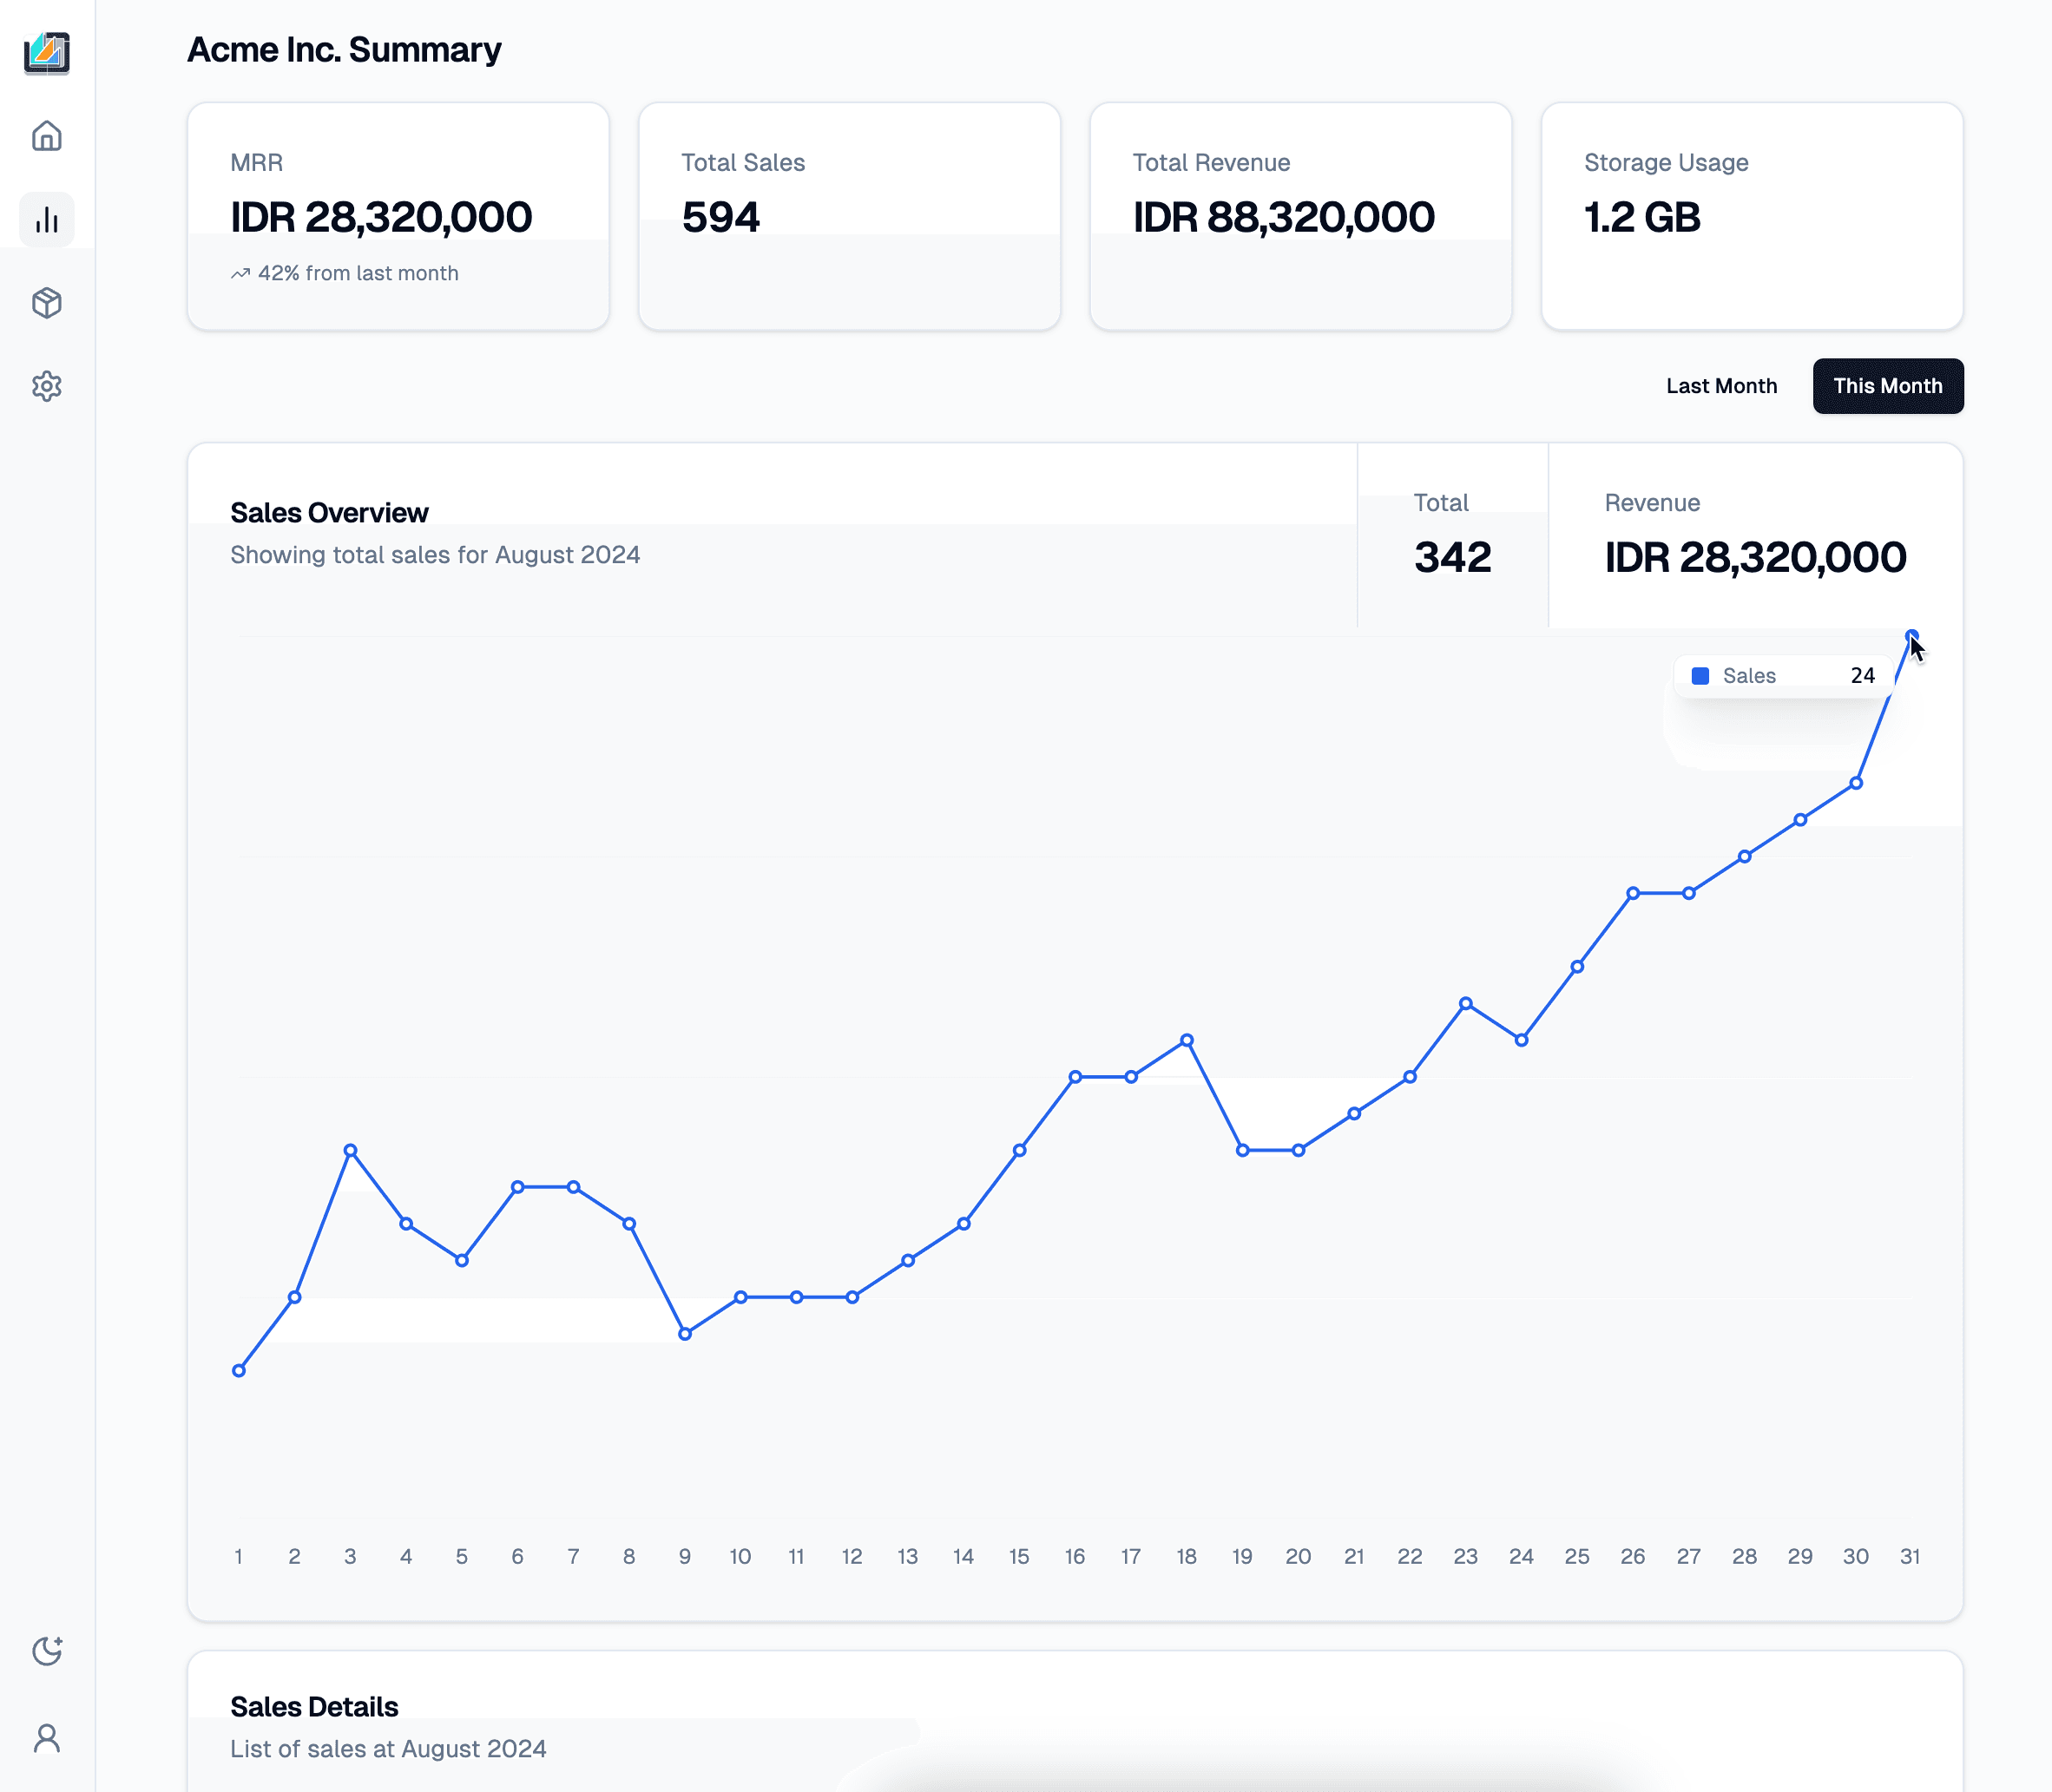Click the Sales Details heading
Screen dimensions: 2052x1792
(314, 1707)
